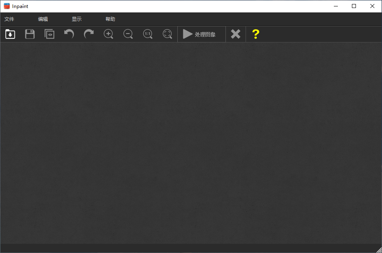Click the status bar at the bottom
Image resolution: width=382 pixels, height=253 pixels.
pos(191,248)
